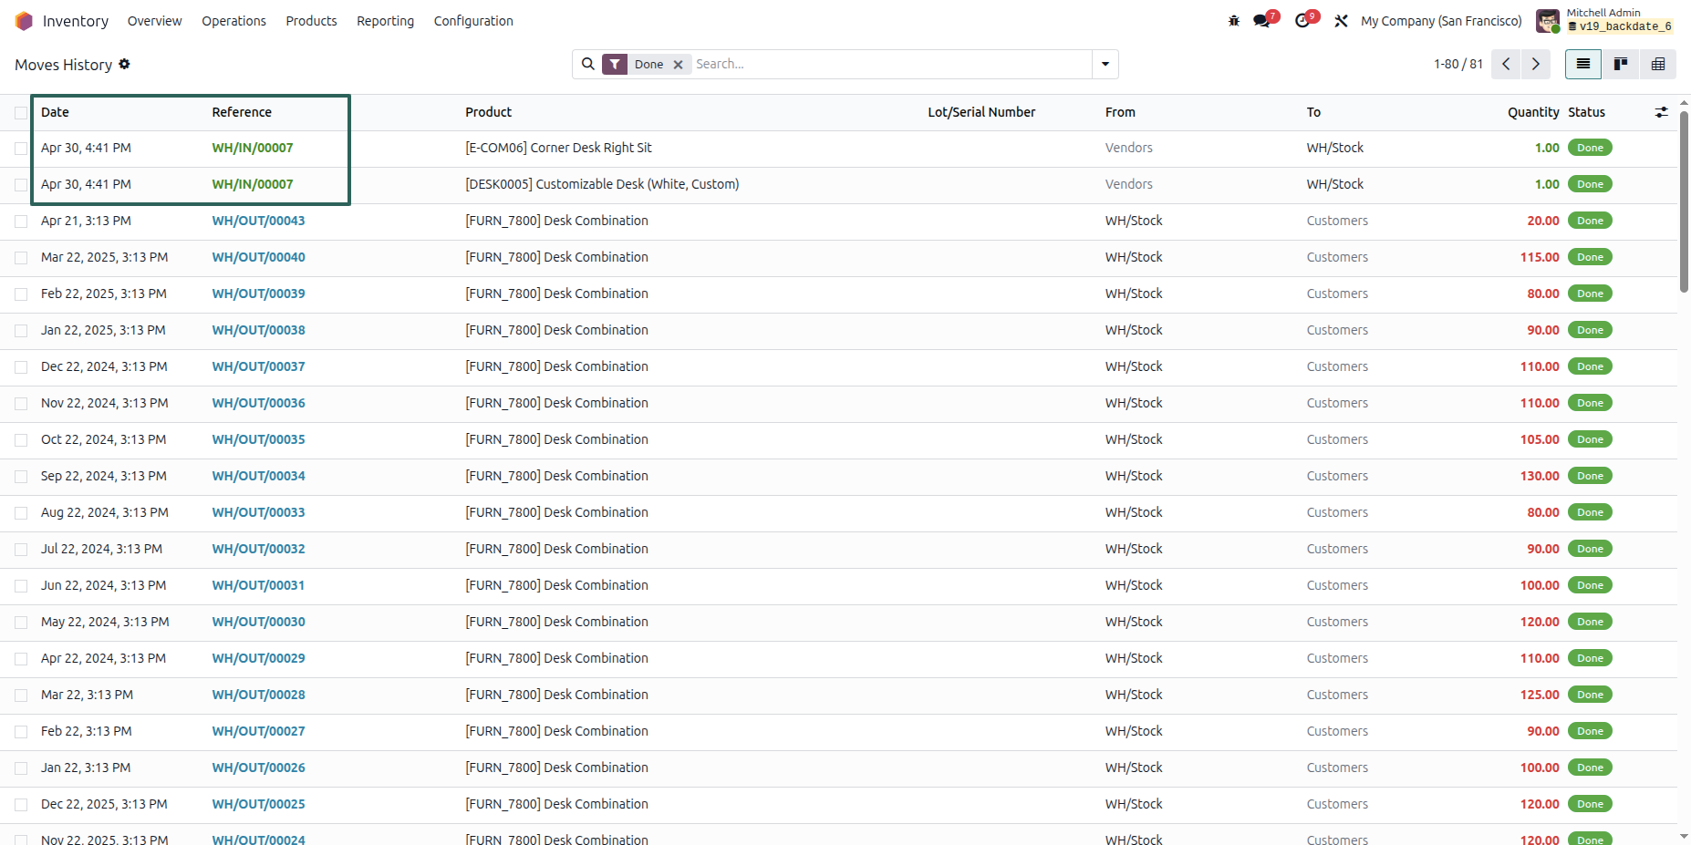Click the 1-80 / 81 pager counter
The image size is (1691, 845).
click(1458, 64)
